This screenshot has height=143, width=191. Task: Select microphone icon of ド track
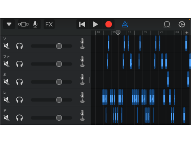(x=82, y=115)
